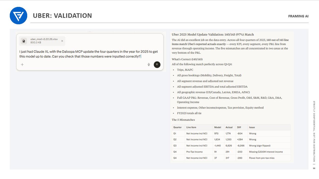This screenshot has width=319, height=179.
Task: Click the 'FY2025 totals all tie' bullet
Action: [189, 113]
